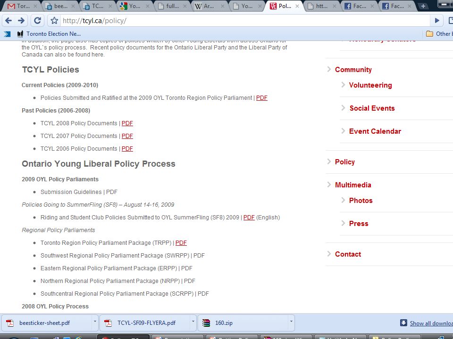This screenshot has height=339, width=453.
Task: Switch to the htt... tab
Action: point(318,6)
